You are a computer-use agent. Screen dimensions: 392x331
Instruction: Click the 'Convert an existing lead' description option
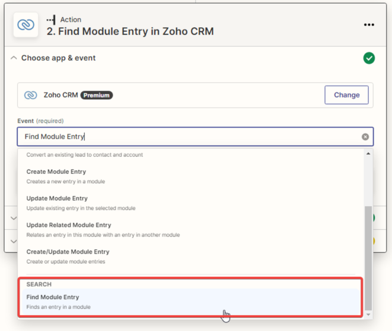click(85, 155)
